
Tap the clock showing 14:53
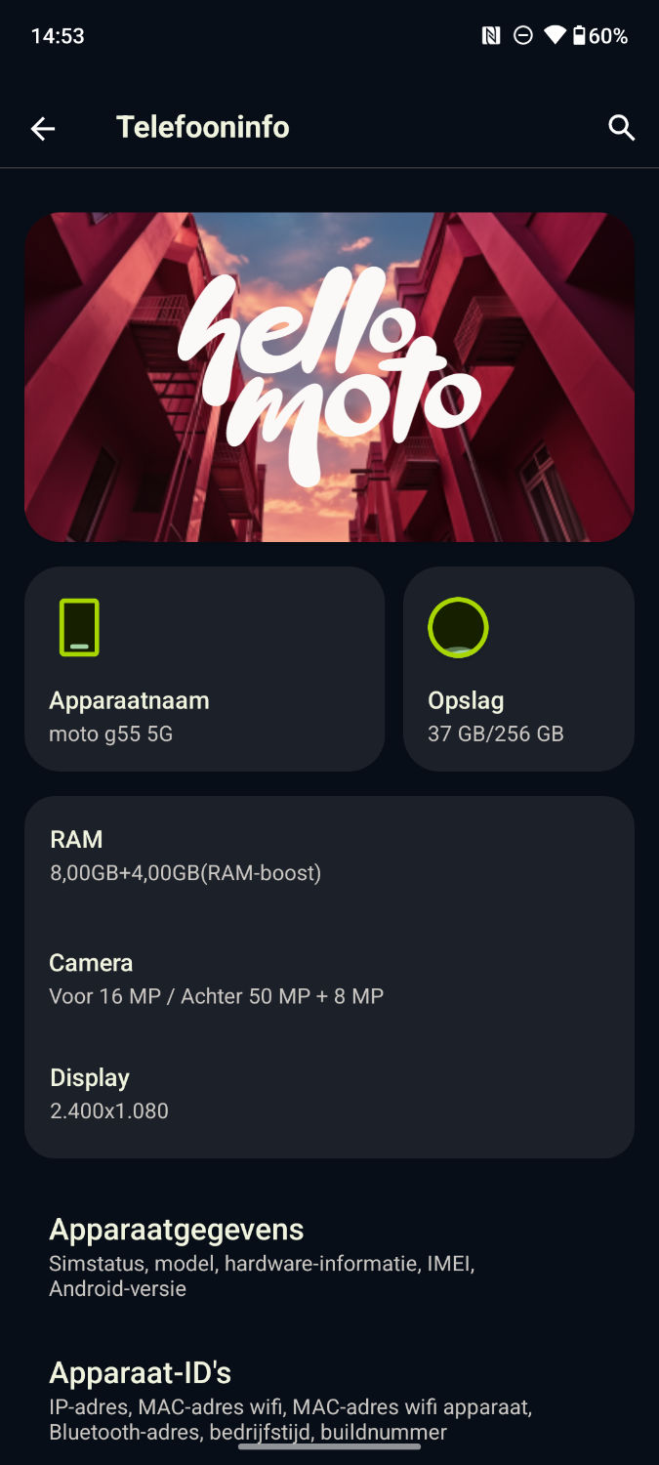point(58,36)
